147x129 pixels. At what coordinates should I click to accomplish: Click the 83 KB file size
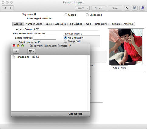pos(36,57)
